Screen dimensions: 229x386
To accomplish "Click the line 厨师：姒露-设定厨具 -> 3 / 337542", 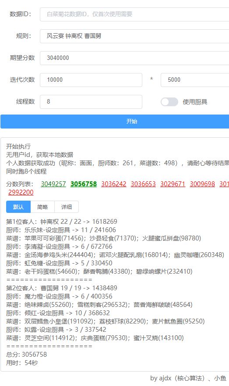I will [56, 330].
